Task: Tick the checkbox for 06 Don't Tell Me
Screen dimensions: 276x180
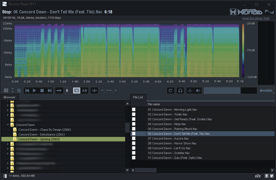Action: coord(134,134)
